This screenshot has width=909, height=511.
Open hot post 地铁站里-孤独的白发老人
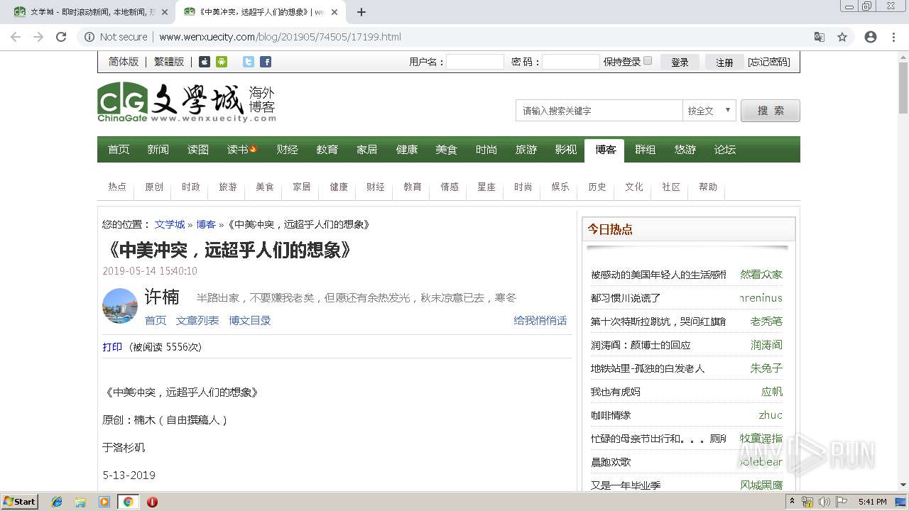coord(648,368)
